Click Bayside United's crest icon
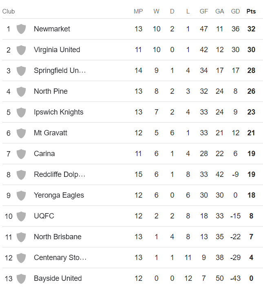Screen dimensions: 263x291 [21, 278]
